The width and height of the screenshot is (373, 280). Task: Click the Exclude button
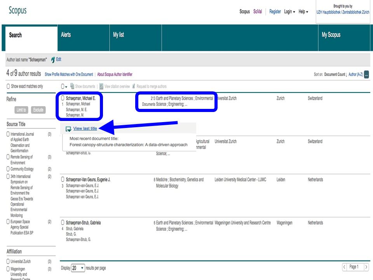pos(38,110)
